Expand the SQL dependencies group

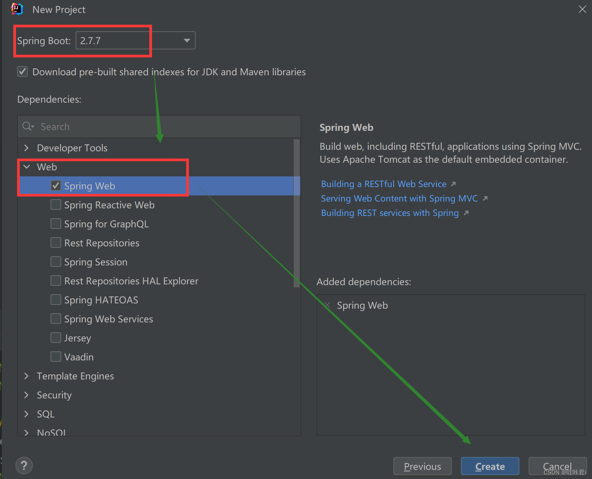pyautogui.click(x=26, y=414)
